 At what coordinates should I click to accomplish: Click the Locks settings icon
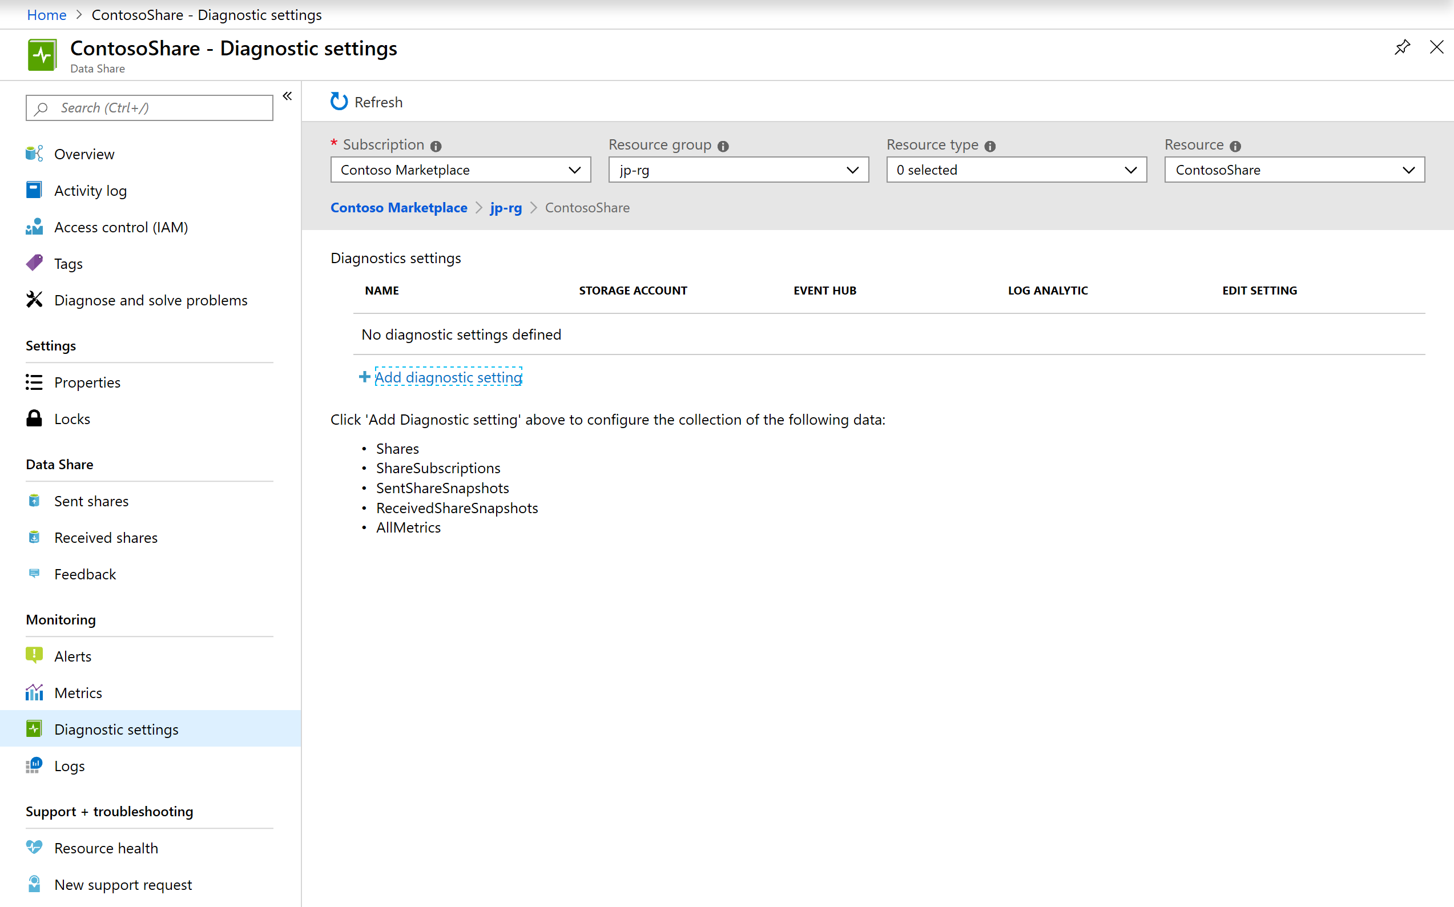point(35,417)
